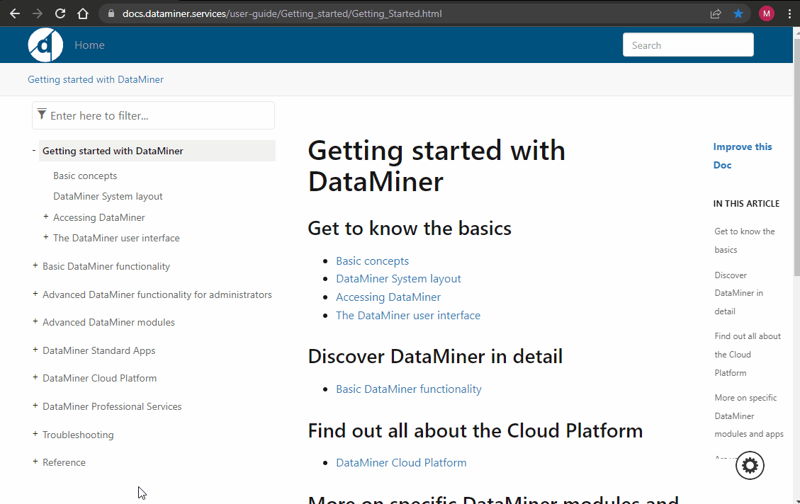Expand the Reference node

[35, 462]
